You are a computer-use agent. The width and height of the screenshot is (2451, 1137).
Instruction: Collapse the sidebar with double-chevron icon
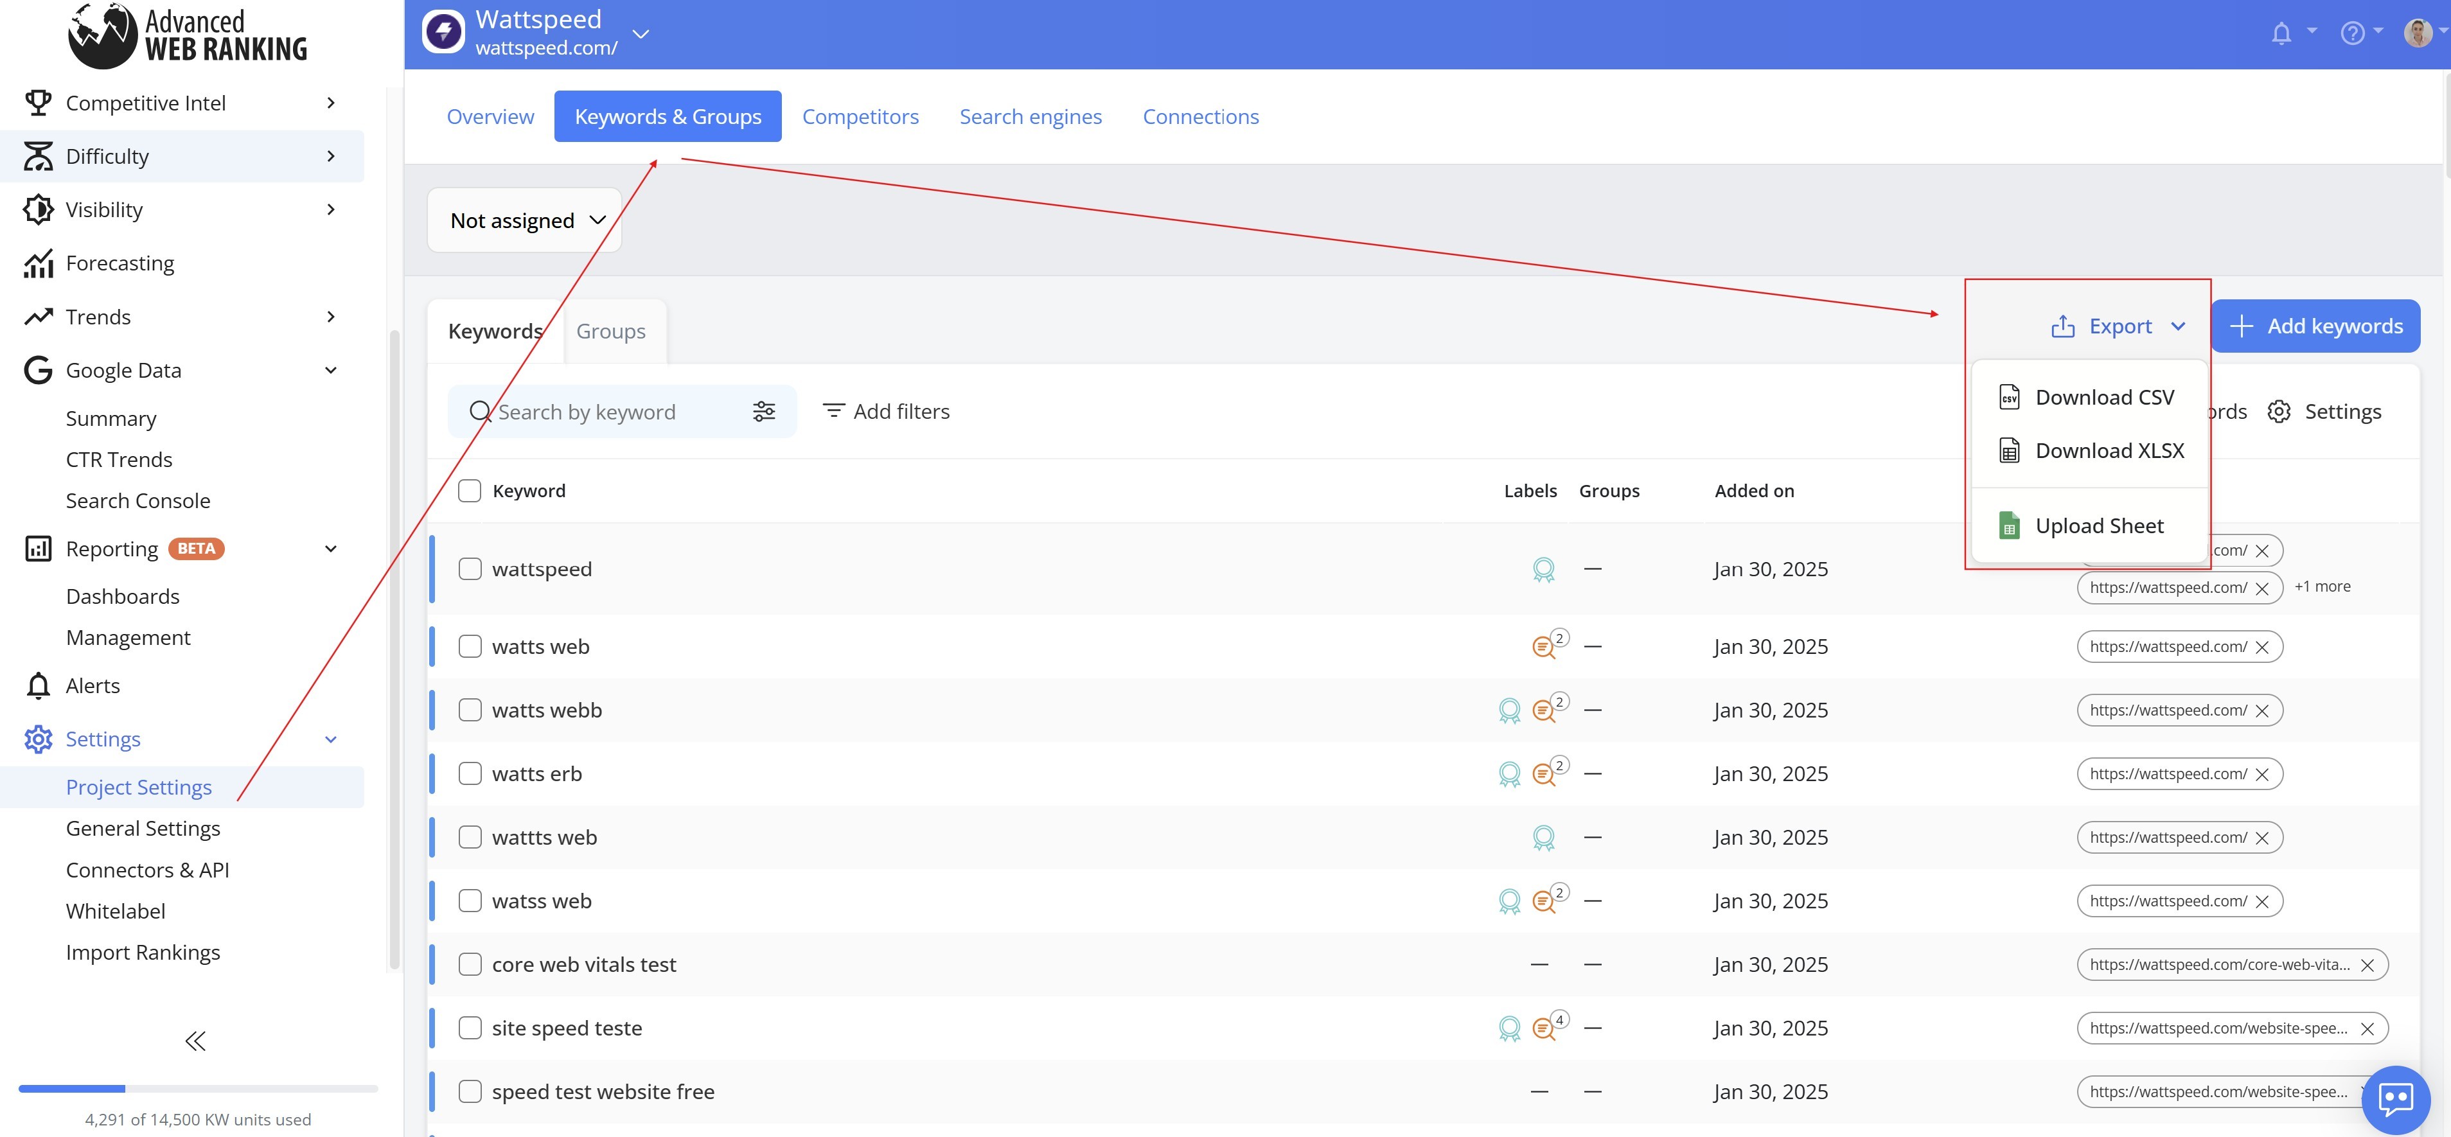coord(196,1041)
